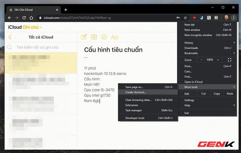The image size is (241, 153).
Task: Choose Exit from the menu
Action: pos(207,113)
